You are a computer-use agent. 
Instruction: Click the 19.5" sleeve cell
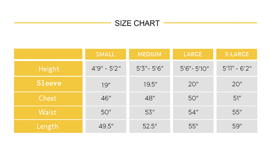[x=150, y=84]
